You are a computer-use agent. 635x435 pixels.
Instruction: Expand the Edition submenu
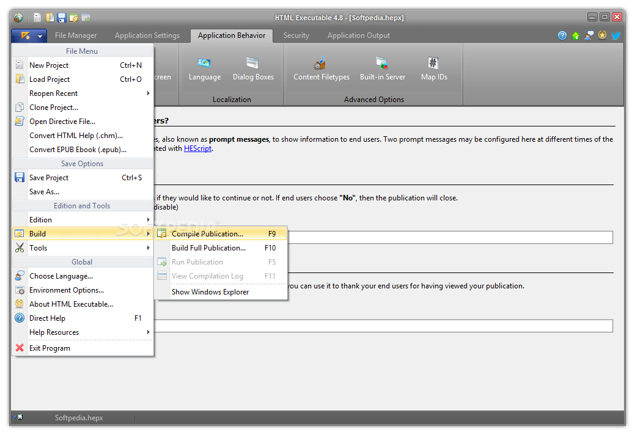pos(83,220)
